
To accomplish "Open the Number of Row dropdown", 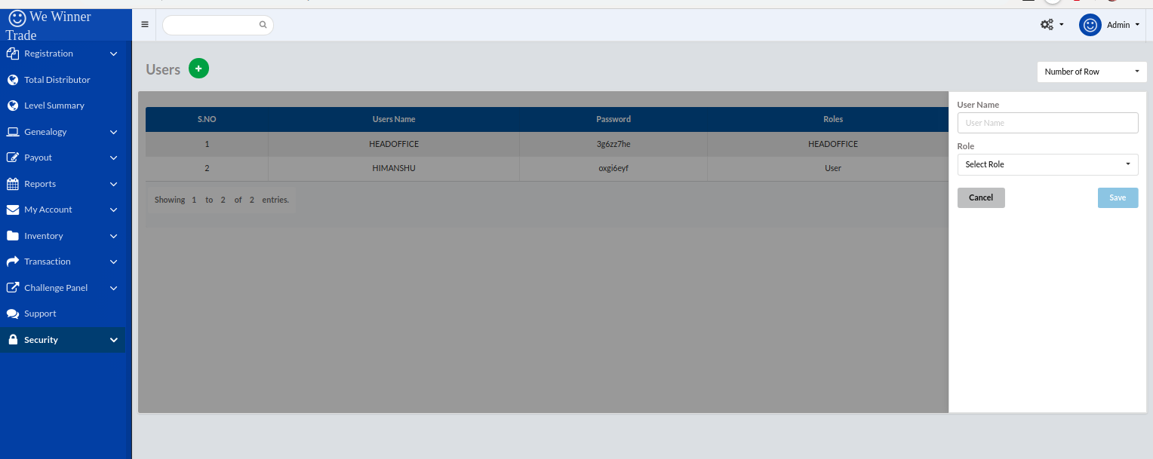I will [x=1091, y=72].
